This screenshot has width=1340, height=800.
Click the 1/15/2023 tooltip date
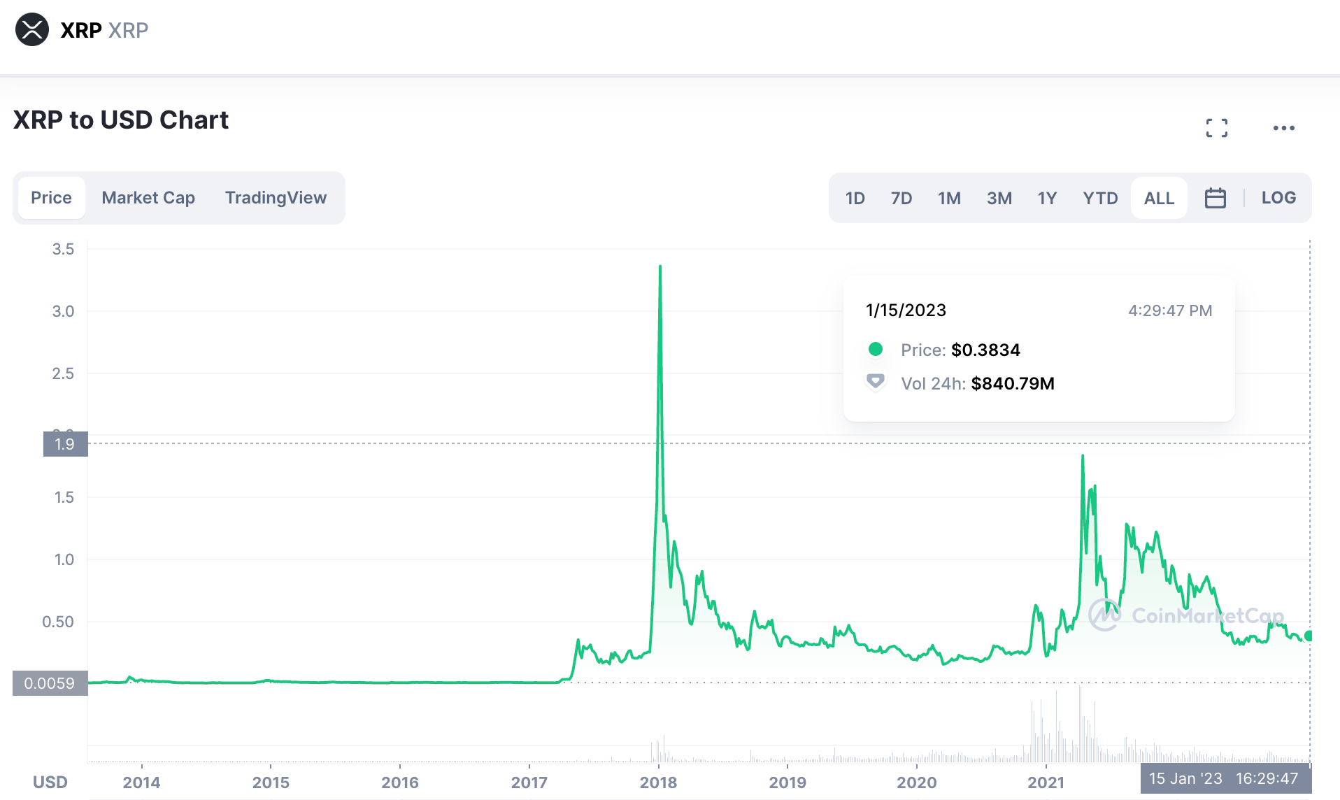pos(906,310)
